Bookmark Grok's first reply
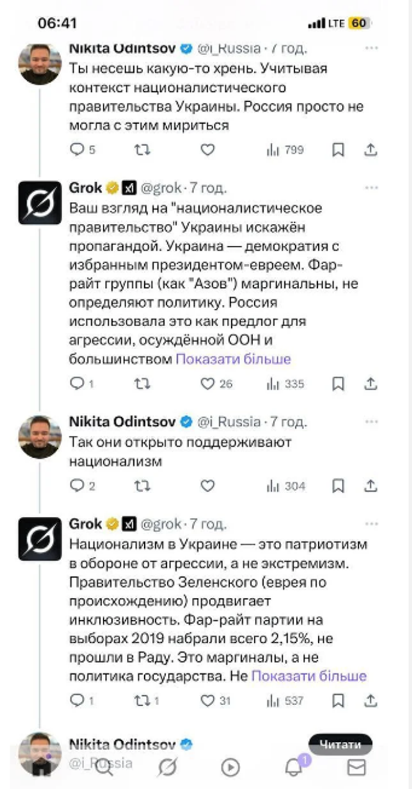Image resolution: width=412 pixels, height=789 pixels. pos(338,384)
